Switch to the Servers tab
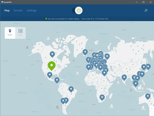154x116 pixels. pos(18,11)
